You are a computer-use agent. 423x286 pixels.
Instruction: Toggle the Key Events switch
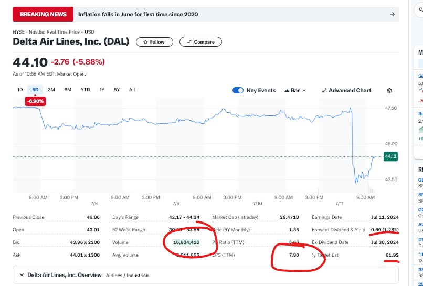pyautogui.click(x=238, y=90)
